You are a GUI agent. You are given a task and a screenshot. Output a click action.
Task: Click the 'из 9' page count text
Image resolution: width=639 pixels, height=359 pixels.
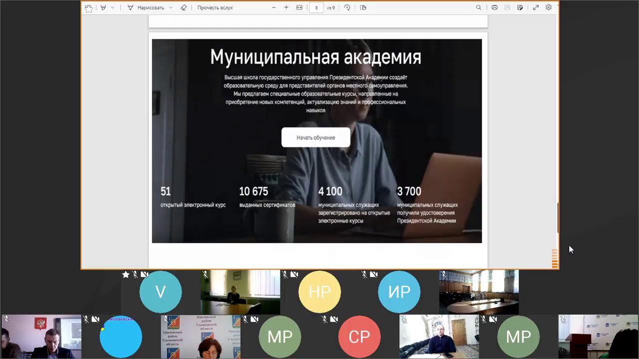[331, 8]
